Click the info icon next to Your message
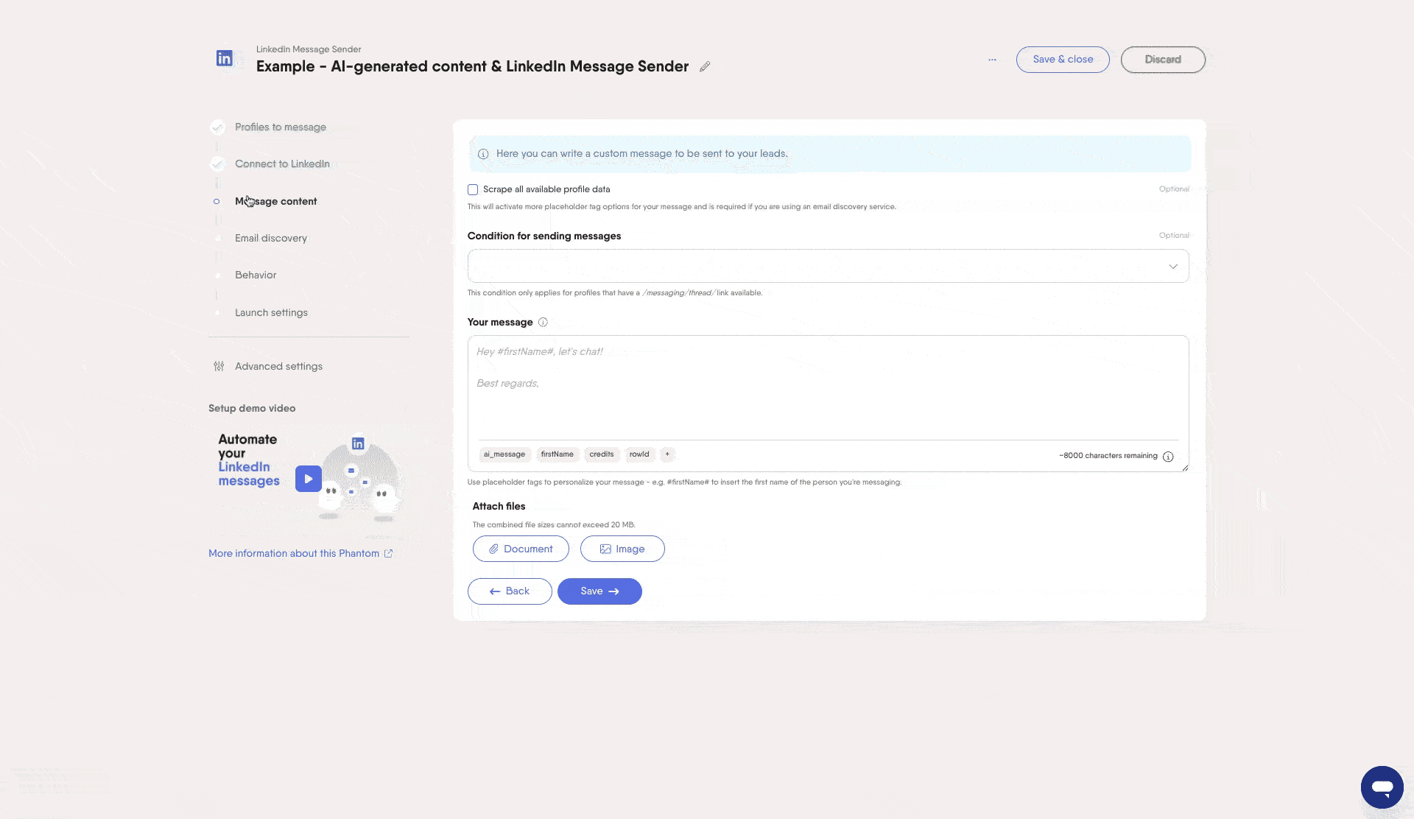Image resolution: width=1414 pixels, height=819 pixels. coord(543,322)
